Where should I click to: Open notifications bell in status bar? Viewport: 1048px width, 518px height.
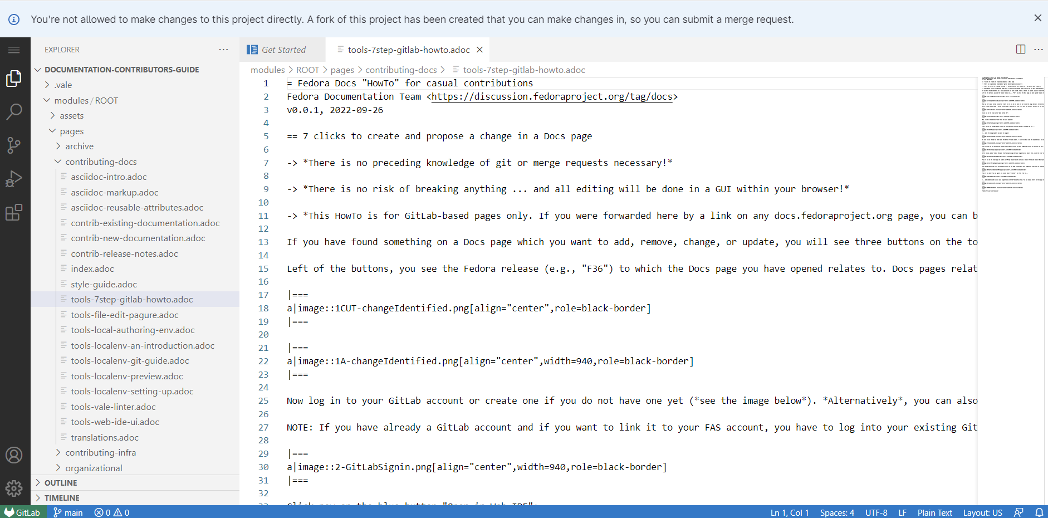coord(1039,512)
